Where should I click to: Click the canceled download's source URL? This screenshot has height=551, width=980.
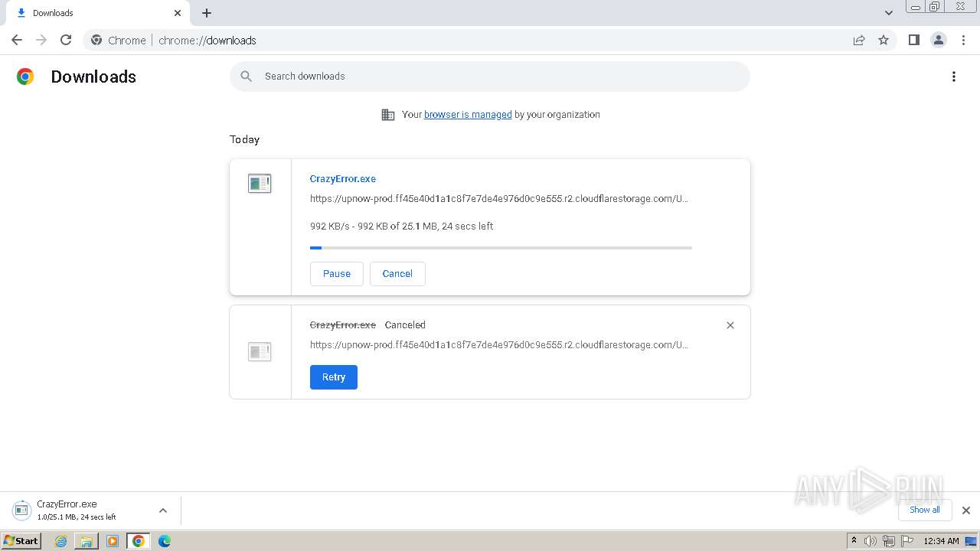[499, 345]
